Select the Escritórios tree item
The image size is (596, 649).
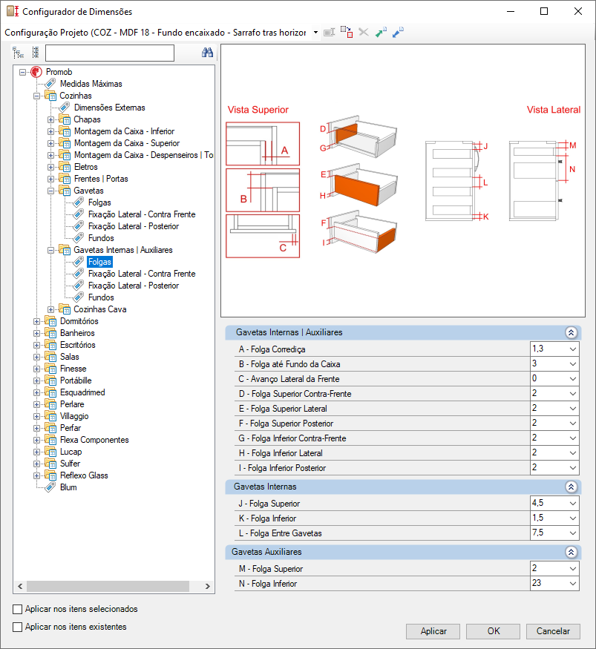pos(77,345)
